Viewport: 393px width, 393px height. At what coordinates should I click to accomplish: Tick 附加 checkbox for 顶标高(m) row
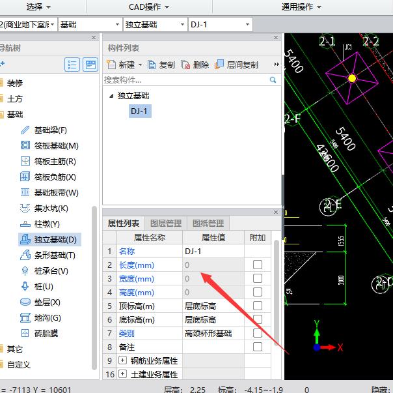258,306
